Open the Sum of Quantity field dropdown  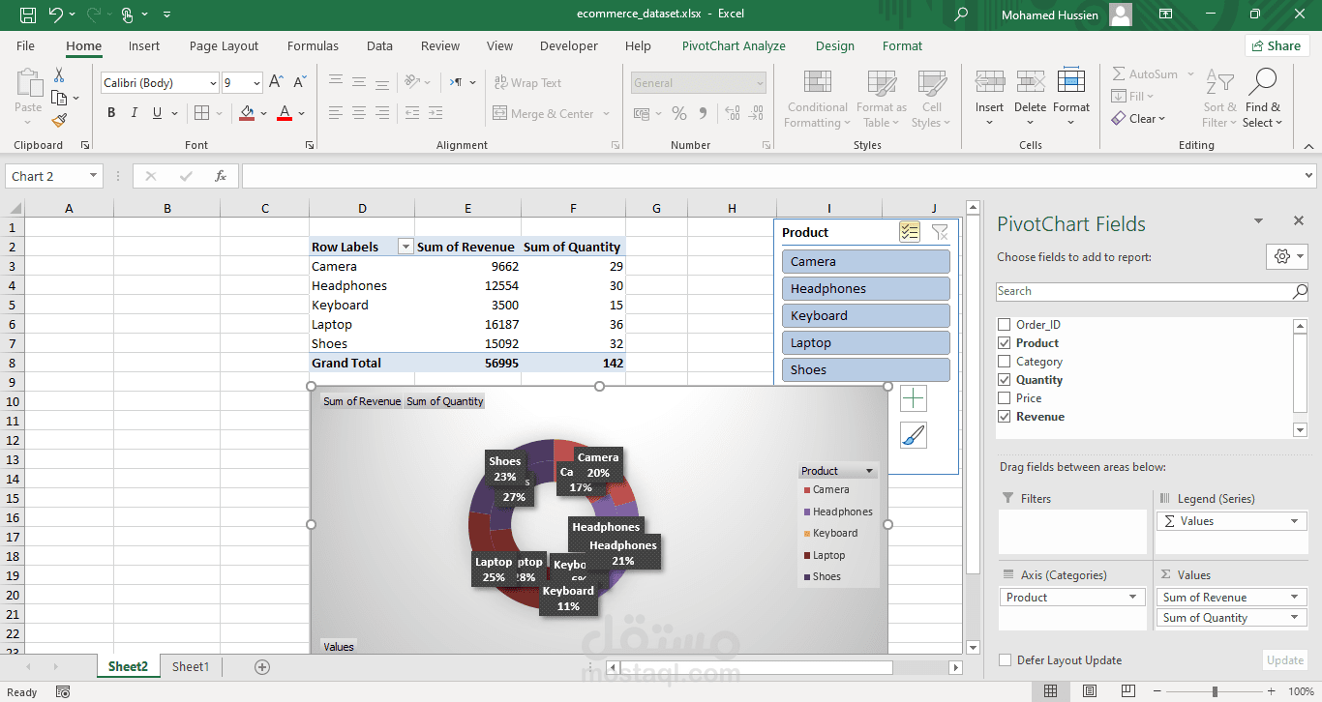tap(1295, 618)
